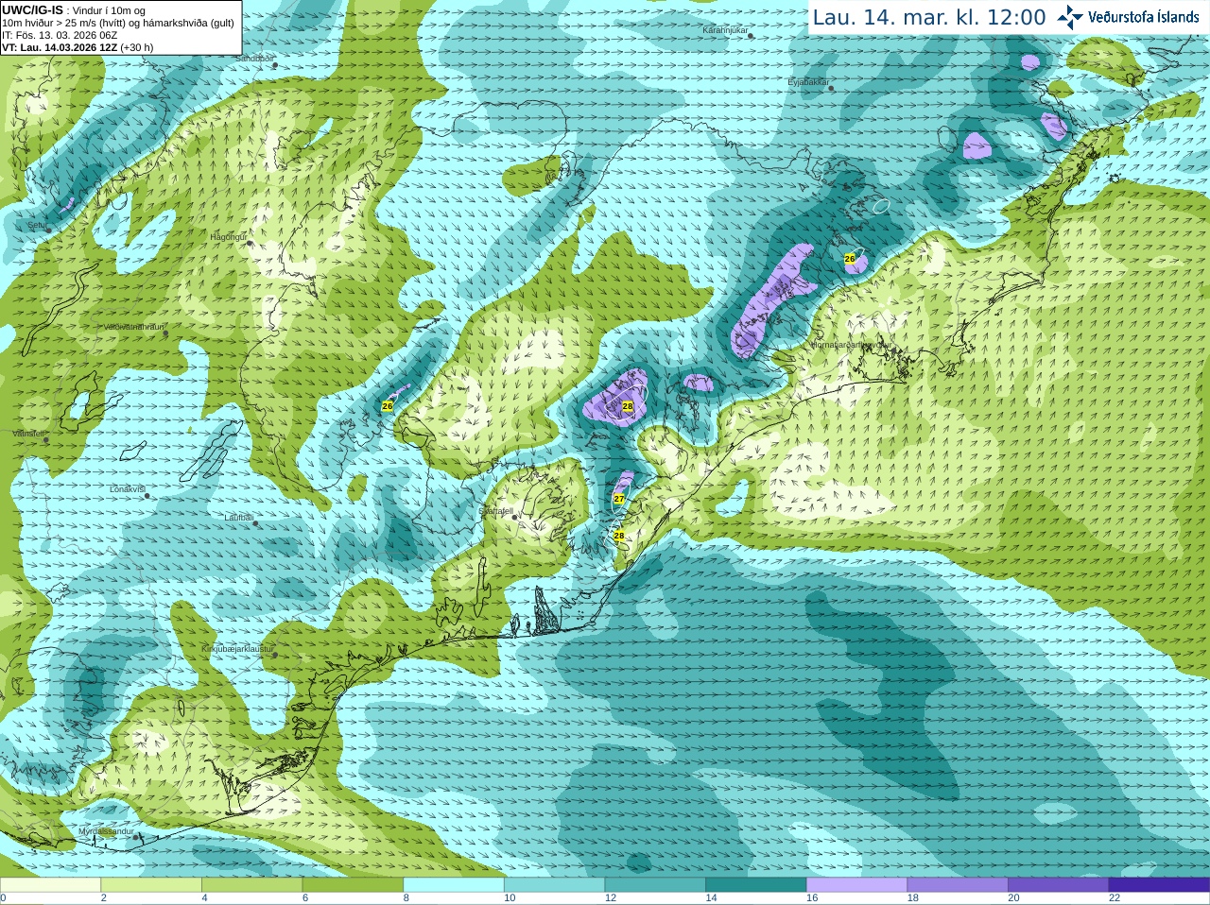
Task: Select the Setur station label
Action: tap(37, 226)
